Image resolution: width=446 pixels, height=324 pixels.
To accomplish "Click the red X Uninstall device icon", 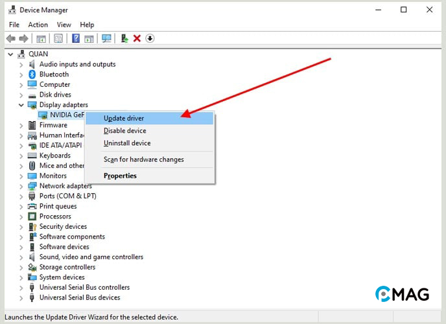I will 137,38.
